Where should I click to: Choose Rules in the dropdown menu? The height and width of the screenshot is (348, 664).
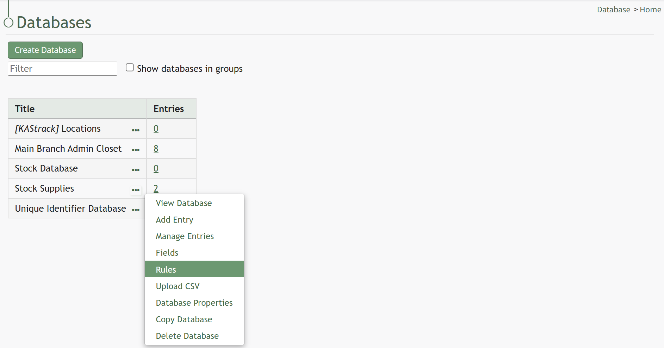coord(194,269)
